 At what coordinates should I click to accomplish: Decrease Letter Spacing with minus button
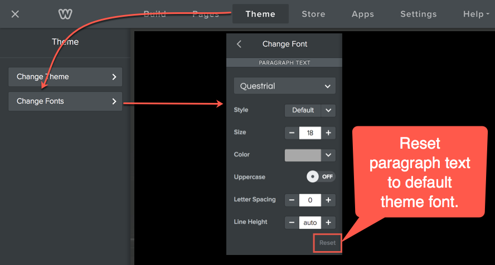coord(292,200)
